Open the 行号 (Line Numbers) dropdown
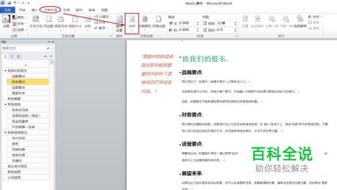 [x=101, y=22]
